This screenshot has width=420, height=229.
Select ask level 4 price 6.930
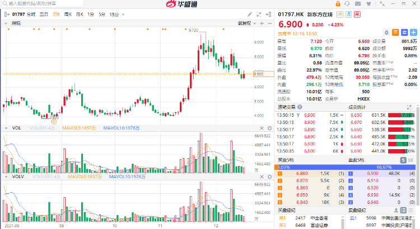point(372,195)
